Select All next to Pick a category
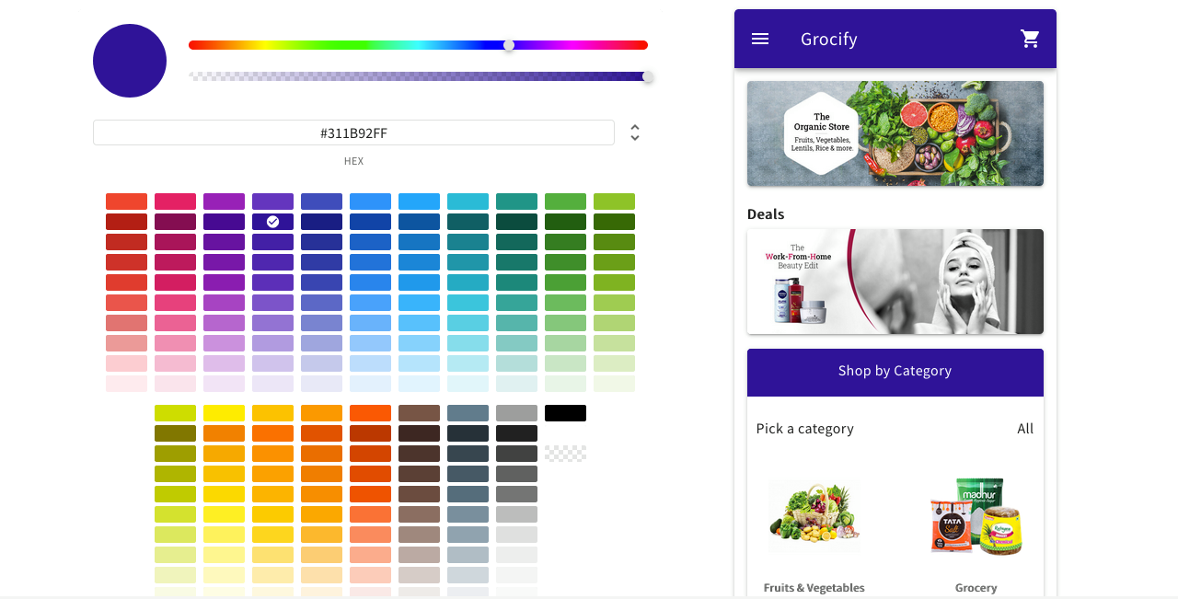Image resolution: width=1178 pixels, height=599 pixels. point(1025,428)
